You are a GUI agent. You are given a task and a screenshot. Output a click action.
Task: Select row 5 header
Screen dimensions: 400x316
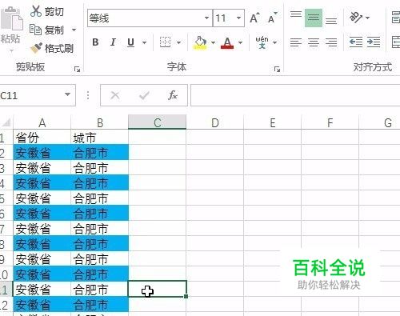point(6,198)
